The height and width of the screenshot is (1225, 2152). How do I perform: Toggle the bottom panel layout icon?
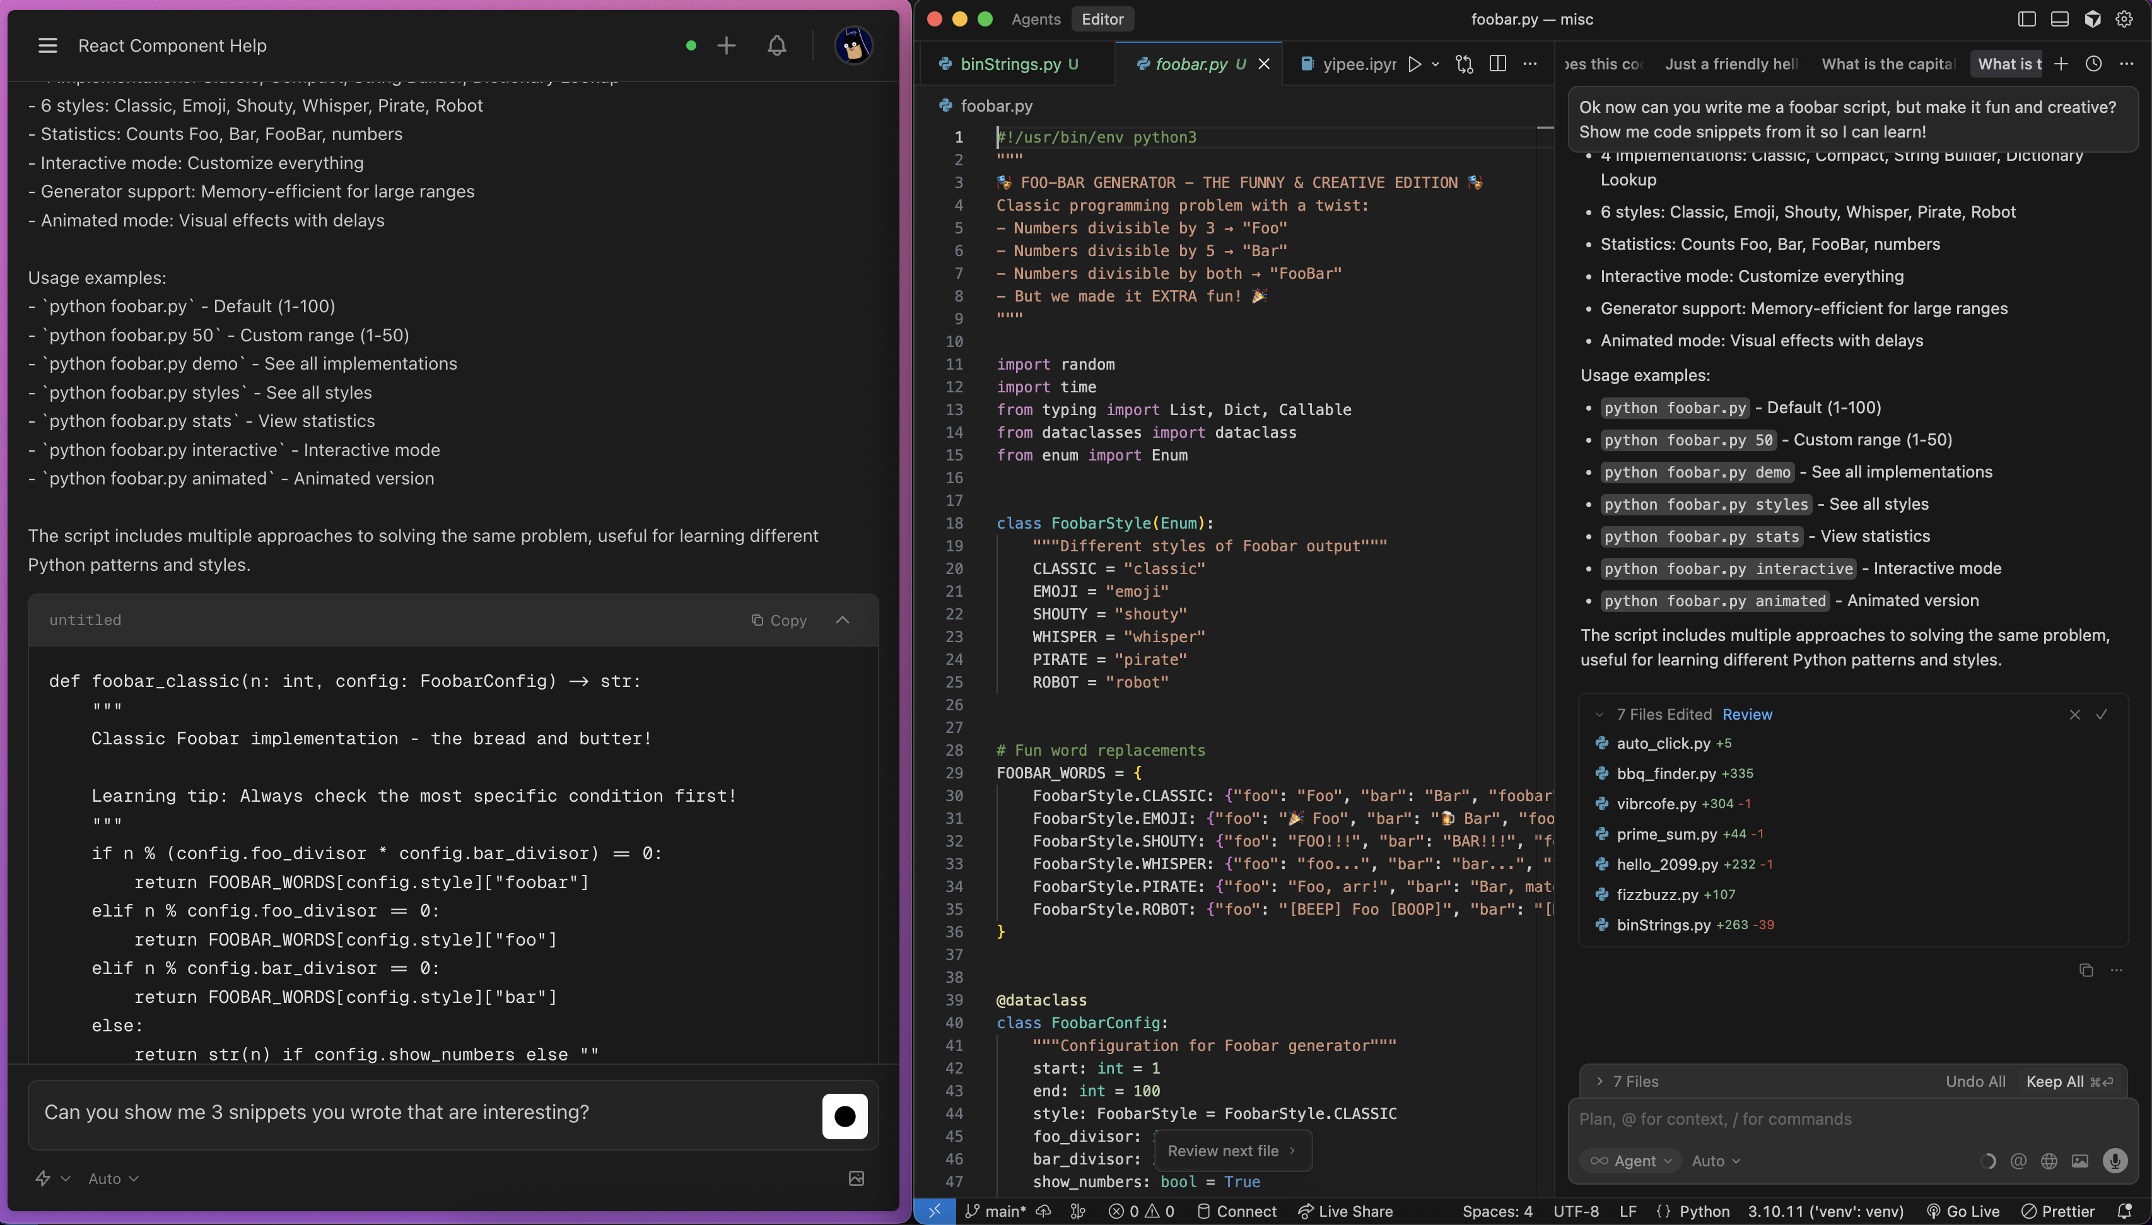point(2059,18)
